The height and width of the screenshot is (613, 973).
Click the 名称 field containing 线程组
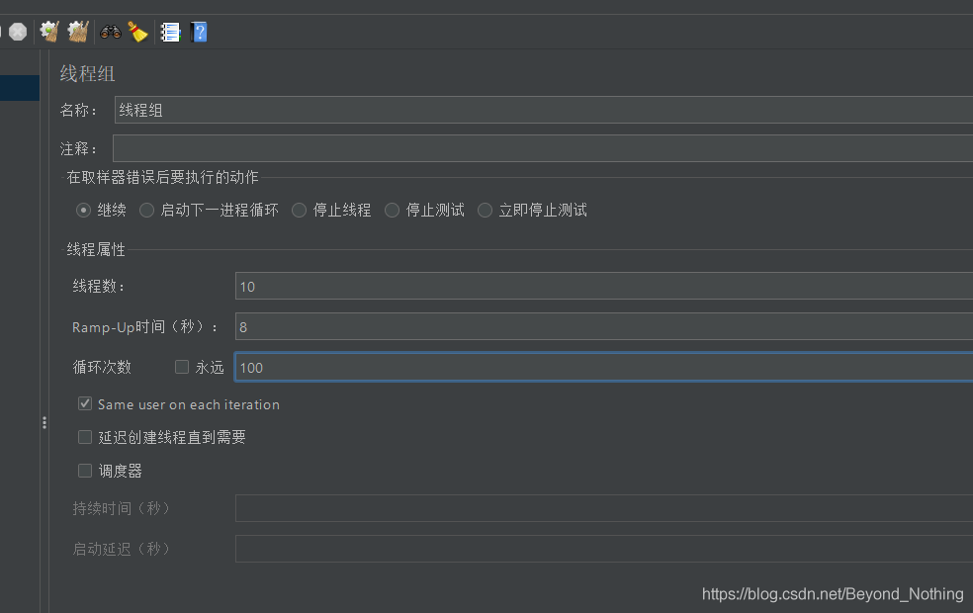544,110
